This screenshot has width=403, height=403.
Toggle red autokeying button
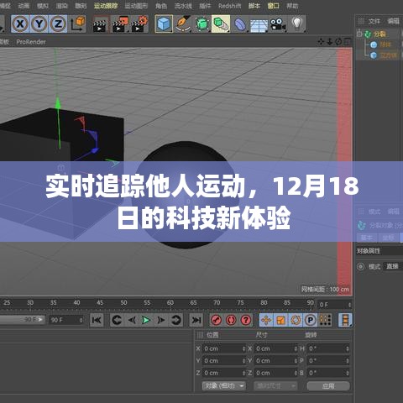click(x=231, y=320)
